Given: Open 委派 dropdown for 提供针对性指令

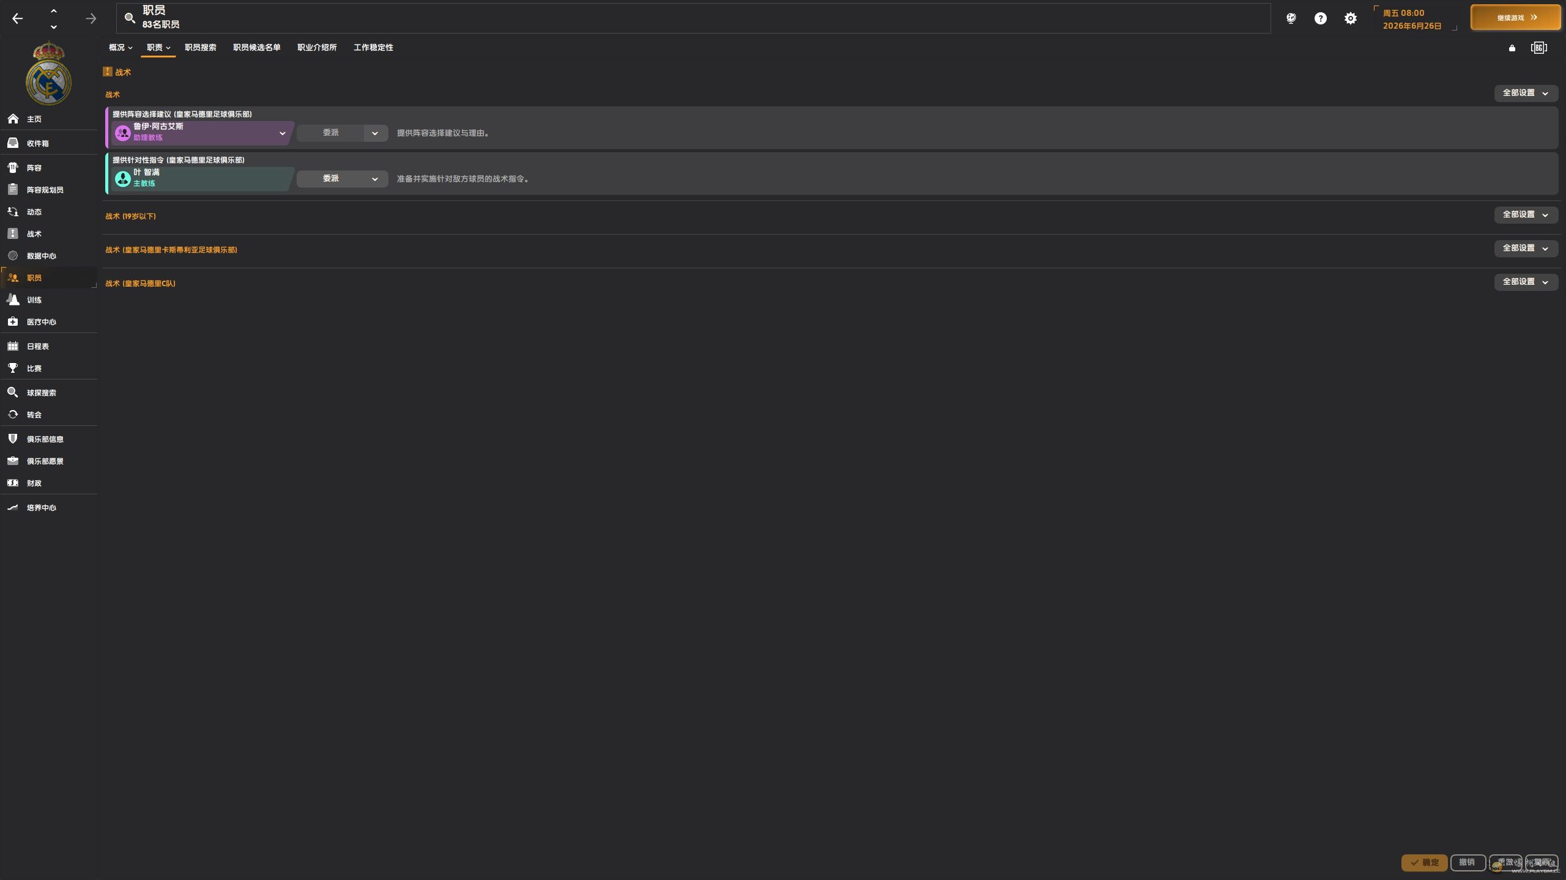Looking at the screenshot, I should (x=342, y=179).
